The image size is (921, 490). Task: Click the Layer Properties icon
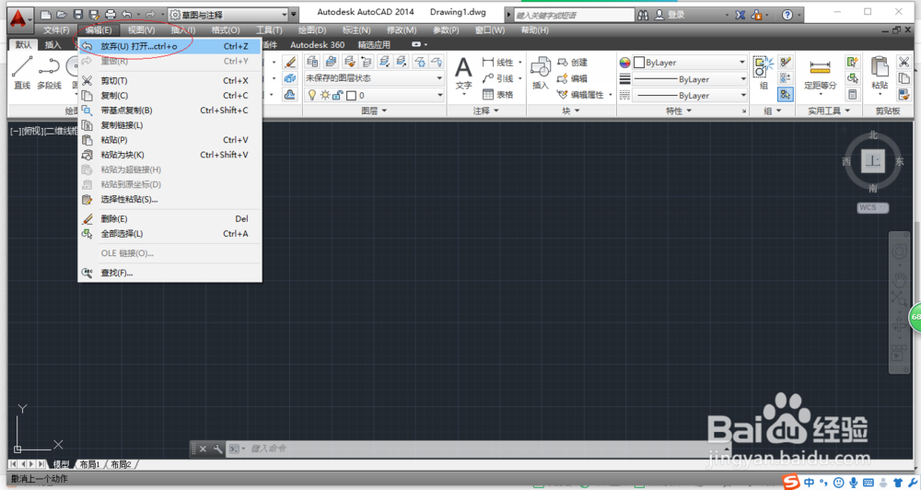click(312, 62)
